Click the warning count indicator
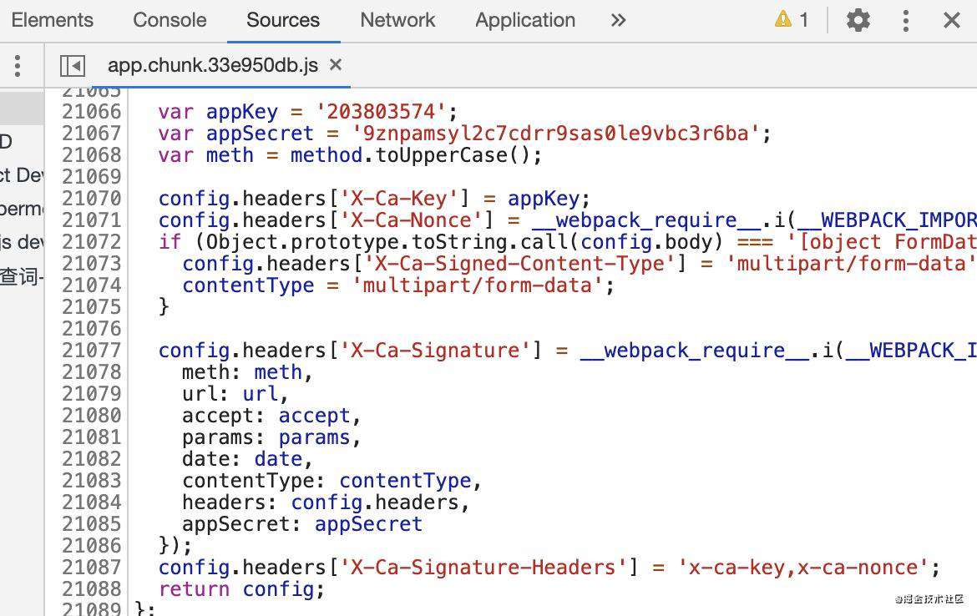The height and width of the screenshot is (616, 977). [792, 20]
